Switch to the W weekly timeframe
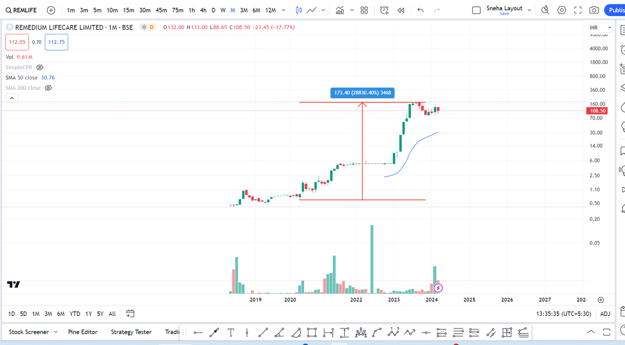Screen dimensions: 625x345 click(x=223, y=10)
